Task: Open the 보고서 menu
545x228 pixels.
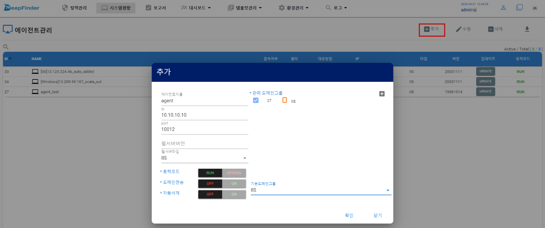Action: tap(156, 8)
